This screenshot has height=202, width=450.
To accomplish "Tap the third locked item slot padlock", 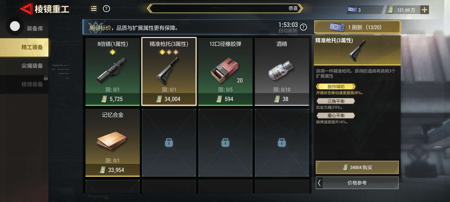I will tap(282, 143).
